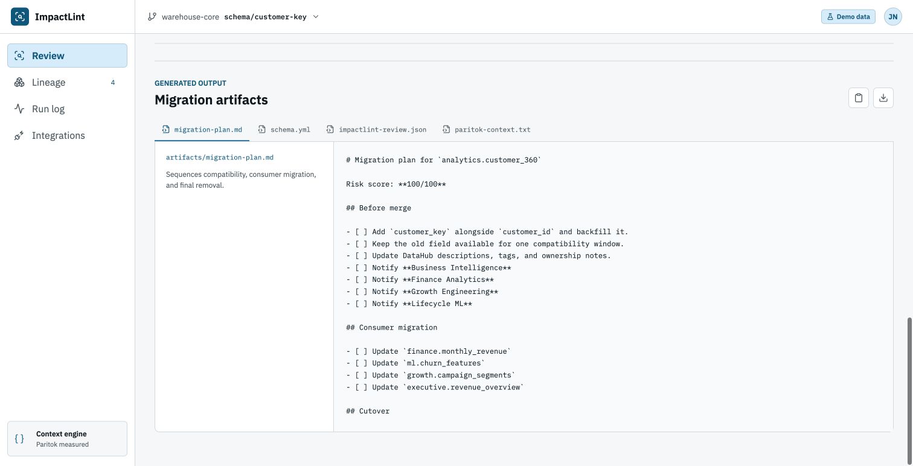Click the branch dropdown chevron
The image size is (913, 466).
(x=316, y=17)
